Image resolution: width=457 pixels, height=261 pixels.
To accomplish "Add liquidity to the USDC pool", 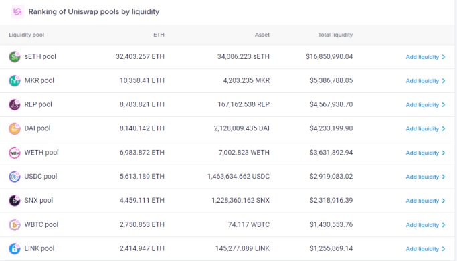I will [x=426, y=177].
